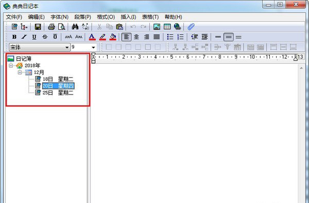The height and width of the screenshot is (203, 309).
Task: Insert a picture via image icon
Action: click(157, 27)
